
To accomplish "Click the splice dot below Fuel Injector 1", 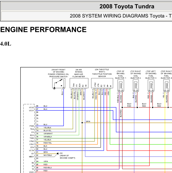I will click(x=122, y=107).
